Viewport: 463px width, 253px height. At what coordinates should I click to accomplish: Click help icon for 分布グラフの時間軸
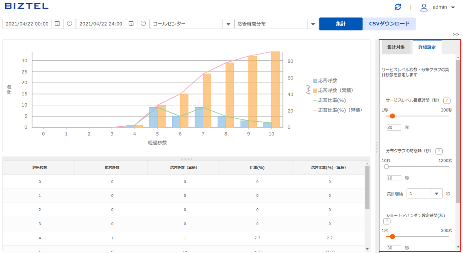pyautogui.click(x=439, y=151)
